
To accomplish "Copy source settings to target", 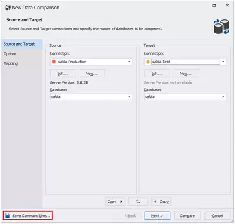I will tap(115, 202).
